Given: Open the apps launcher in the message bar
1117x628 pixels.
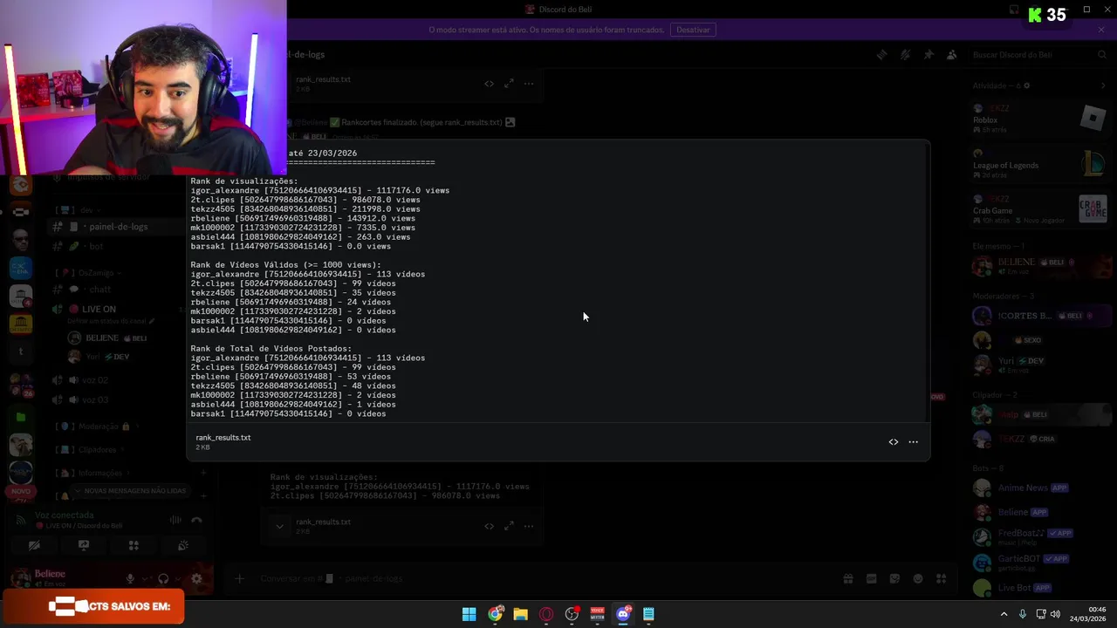Looking at the screenshot, I should [x=942, y=579].
